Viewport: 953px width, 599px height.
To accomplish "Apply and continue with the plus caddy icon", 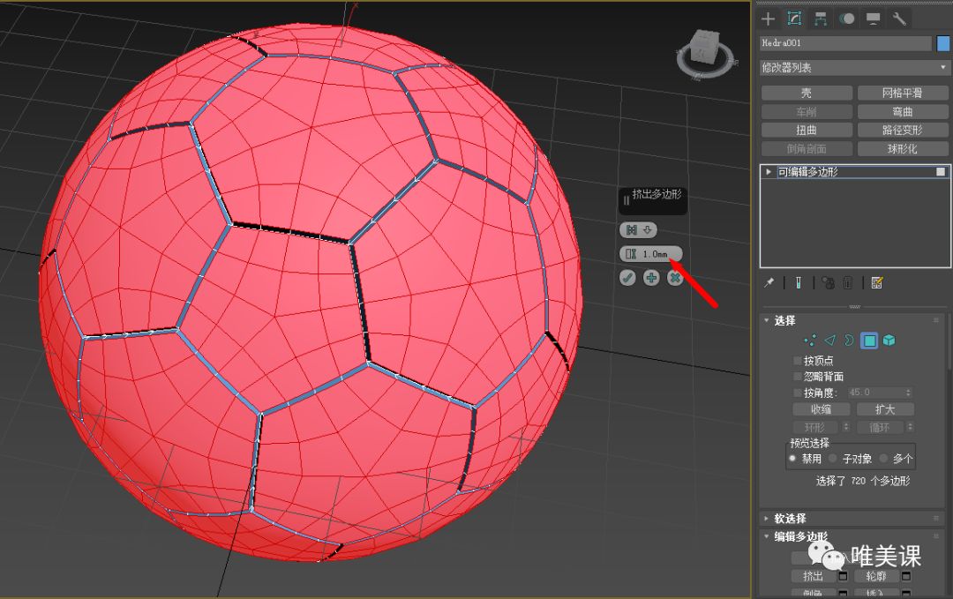I will click(650, 277).
